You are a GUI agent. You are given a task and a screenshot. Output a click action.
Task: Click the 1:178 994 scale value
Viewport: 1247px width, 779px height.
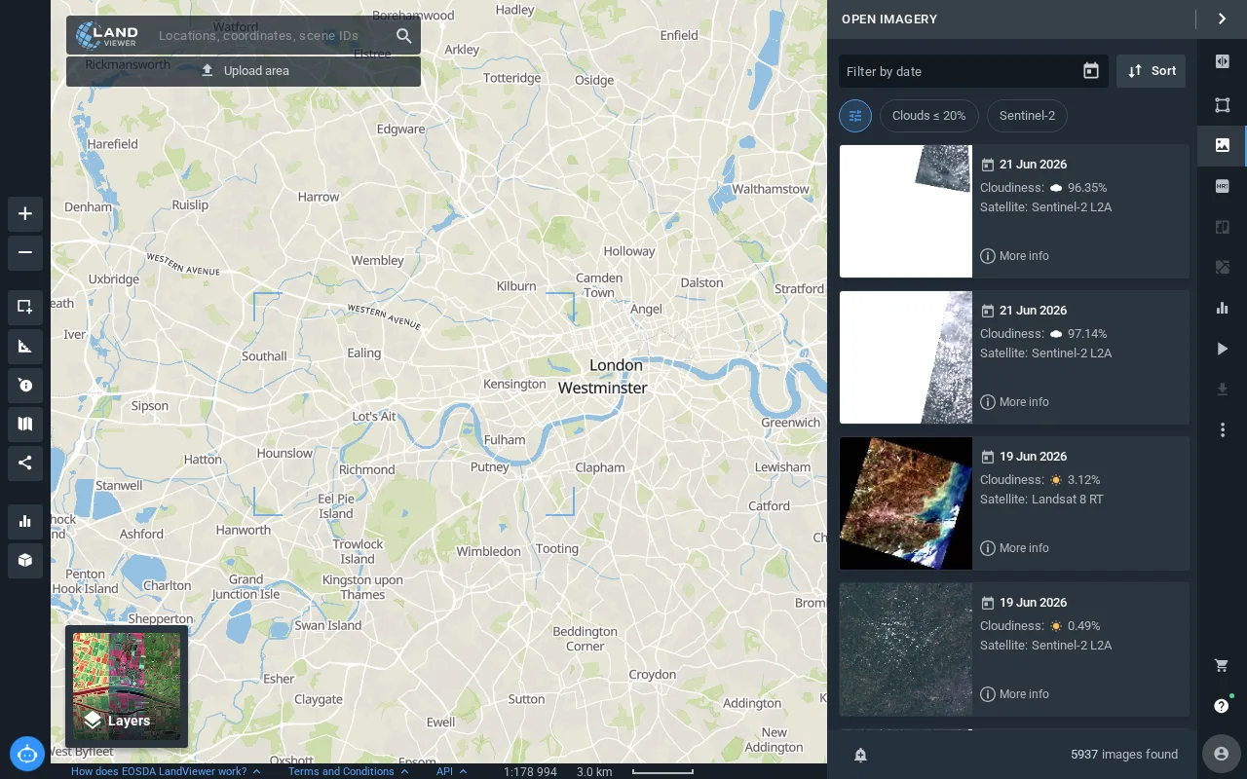530,771
